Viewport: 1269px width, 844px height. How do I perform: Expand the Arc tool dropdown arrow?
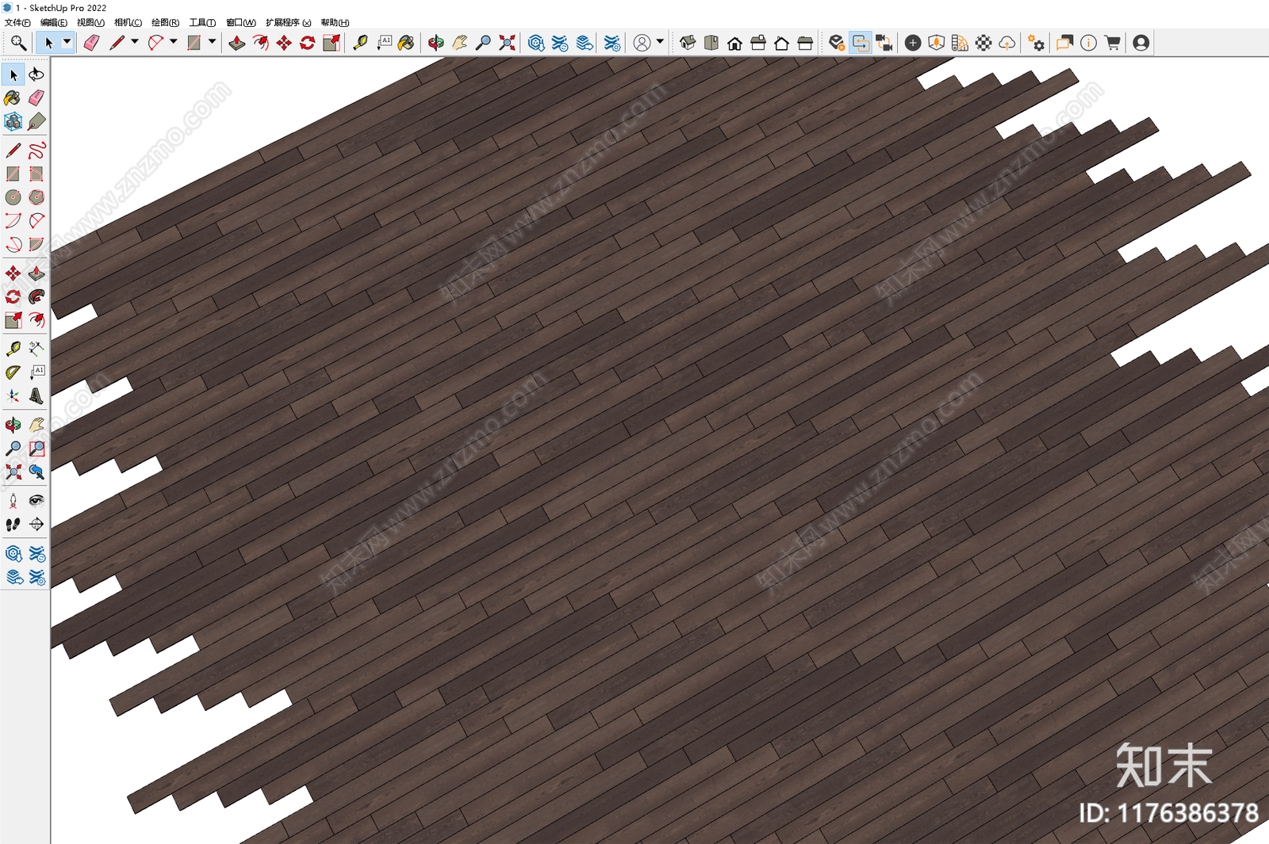[174, 42]
